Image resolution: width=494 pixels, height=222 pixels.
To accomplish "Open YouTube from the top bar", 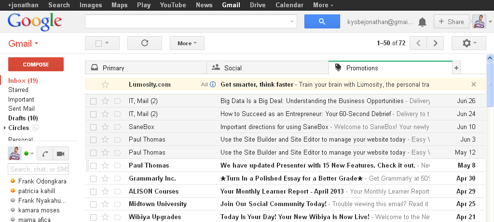I will (x=173, y=5).
